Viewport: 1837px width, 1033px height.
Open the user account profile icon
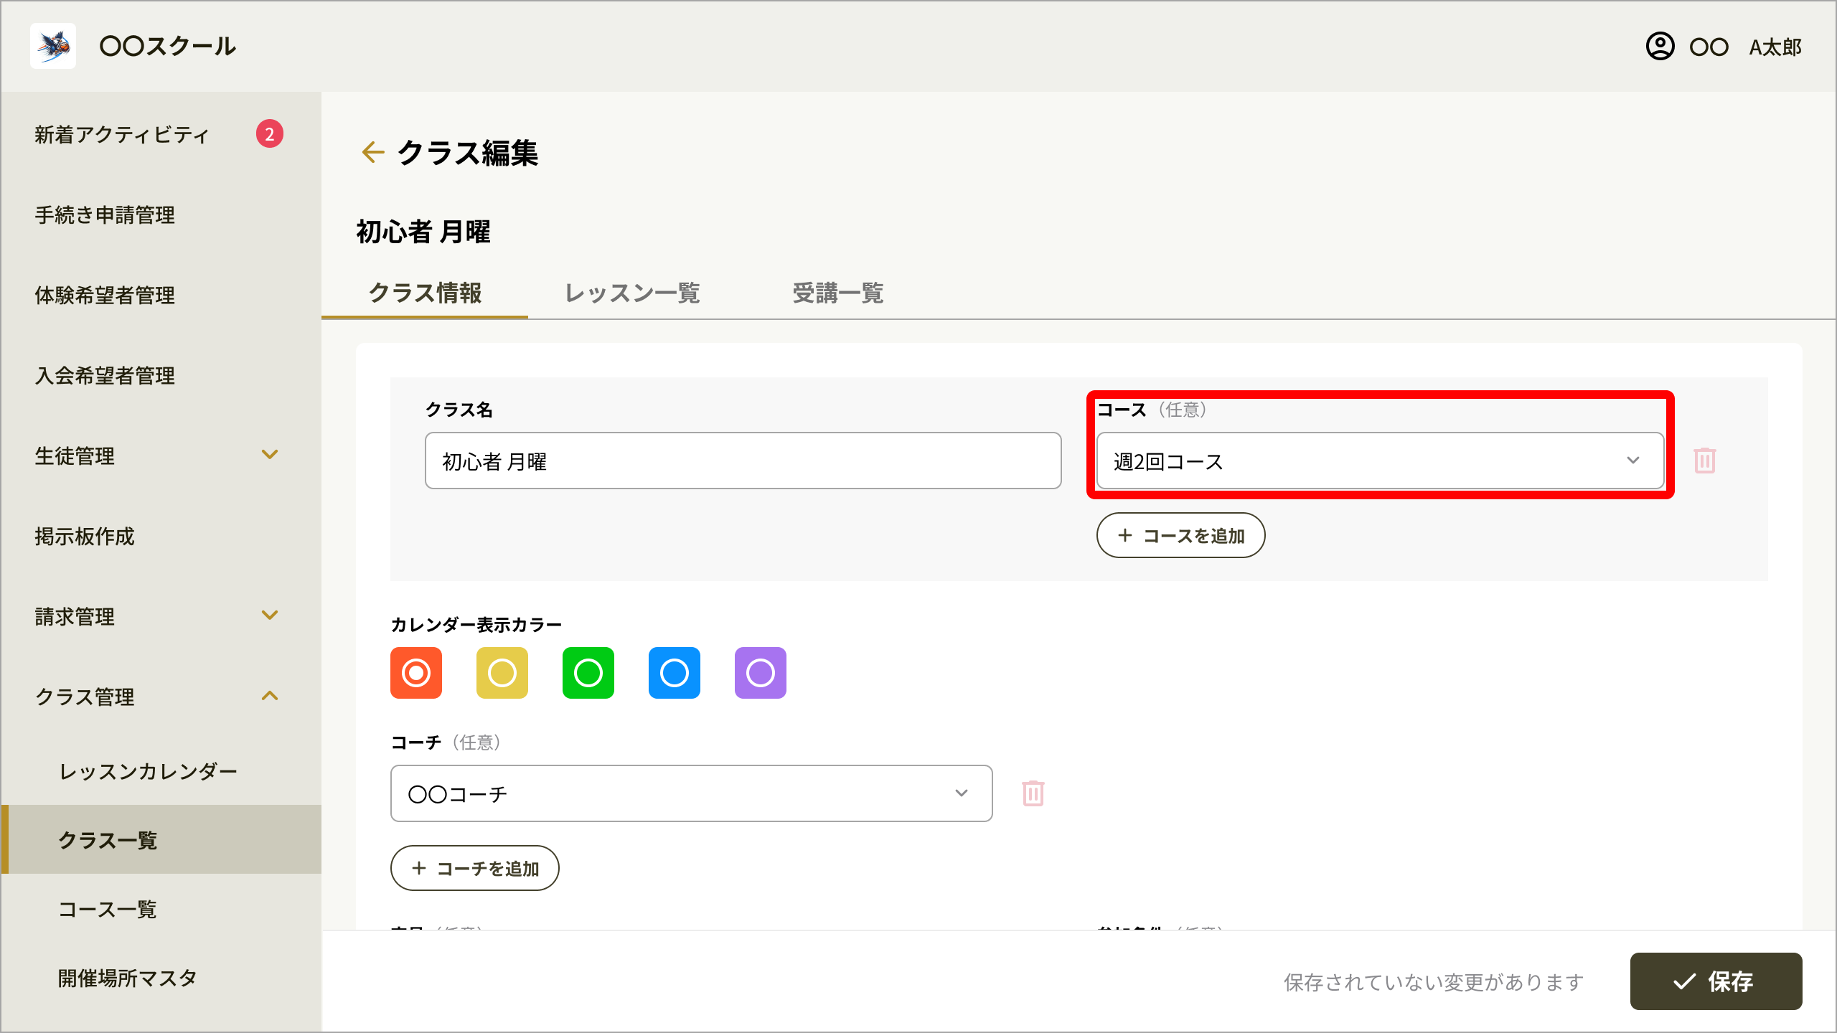pos(1660,47)
